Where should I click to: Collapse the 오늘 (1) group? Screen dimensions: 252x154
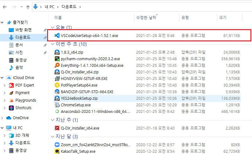52,28
